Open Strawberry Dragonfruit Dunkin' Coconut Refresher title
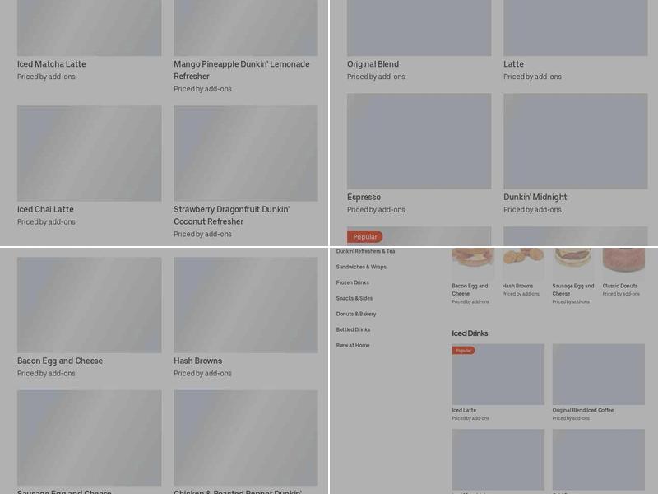658x494 pixels. tap(231, 216)
